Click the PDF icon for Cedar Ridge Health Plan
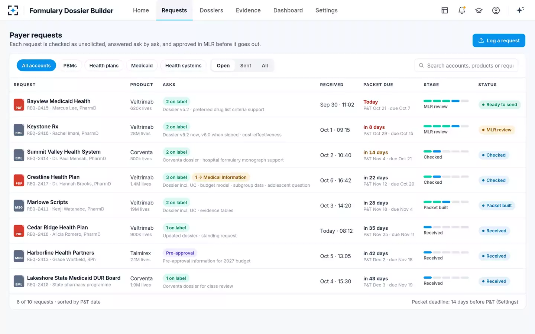The image size is (535, 334). coord(19,231)
